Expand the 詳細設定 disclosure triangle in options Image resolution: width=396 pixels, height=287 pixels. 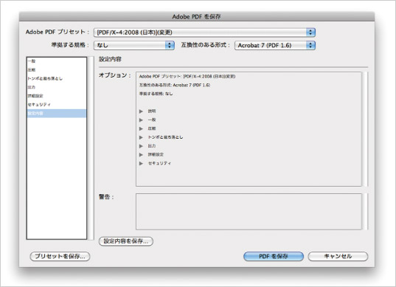pyautogui.click(x=141, y=155)
